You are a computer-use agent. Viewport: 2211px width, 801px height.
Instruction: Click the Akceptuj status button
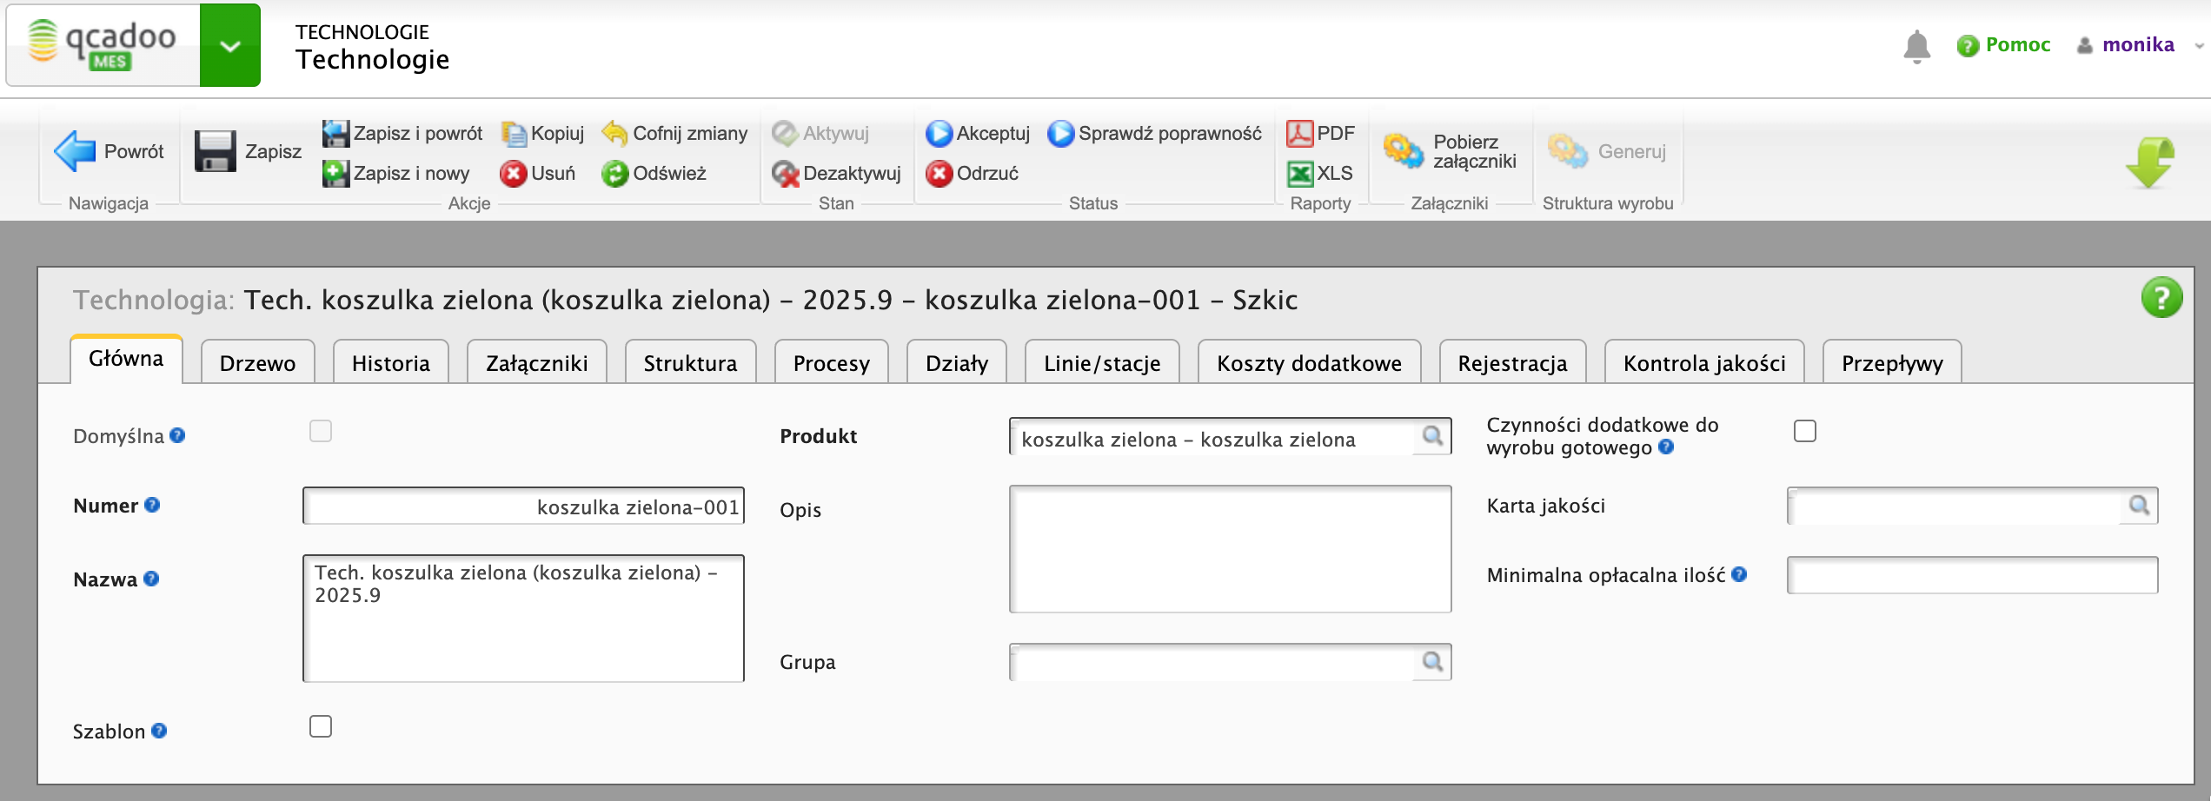pos(978,133)
